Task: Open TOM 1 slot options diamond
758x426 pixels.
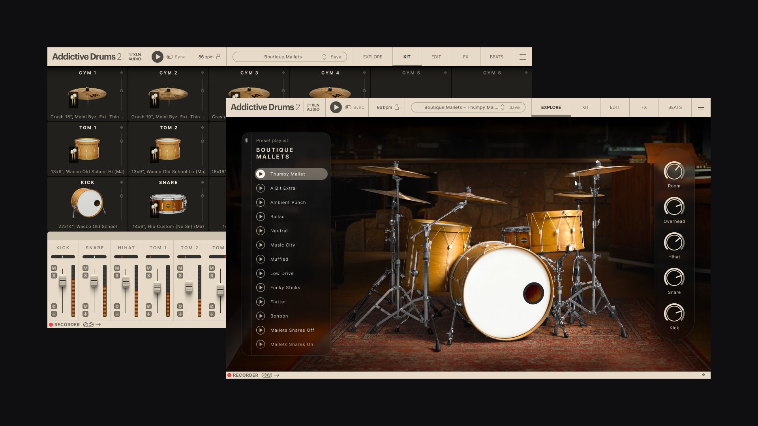Action: tap(122, 127)
